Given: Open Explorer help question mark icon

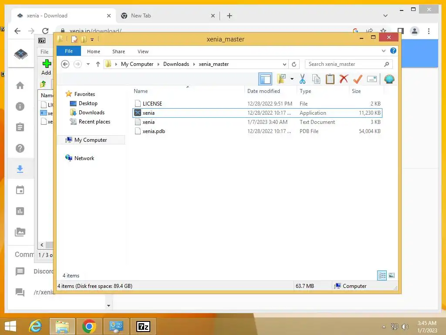Looking at the screenshot, I should coord(393,51).
